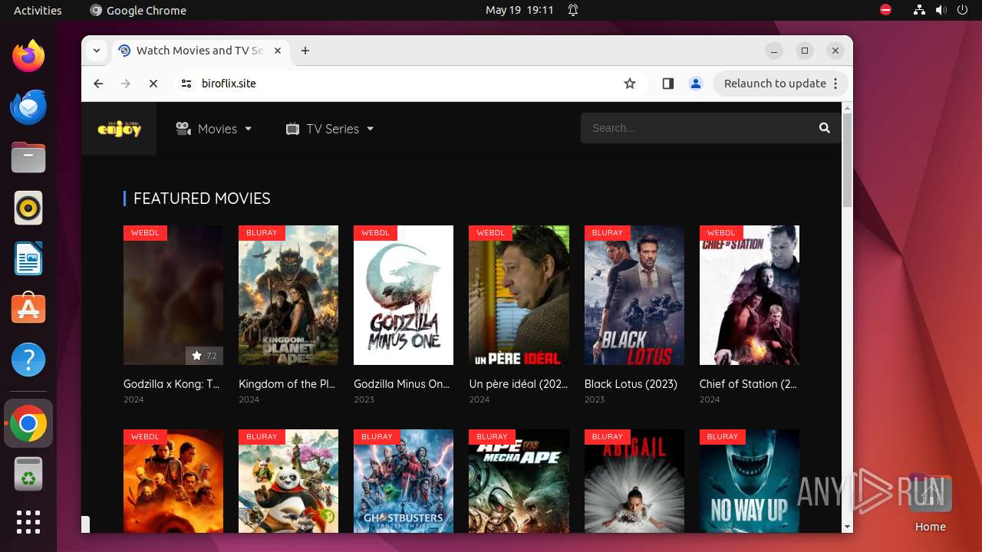Image resolution: width=982 pixels, height=552 pixels.
Task: Open No Way Up poster
Action: 750,481
